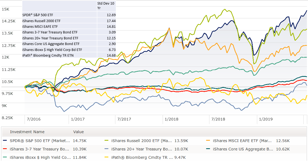Click the iShares Russell 2000 ETF legend color marker
This screenshot has height=162, width=308.
pyautogui.click(x=107, y=141)
